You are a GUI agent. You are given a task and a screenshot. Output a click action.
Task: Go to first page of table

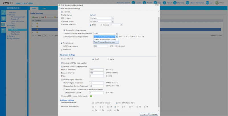click(33, 35)
